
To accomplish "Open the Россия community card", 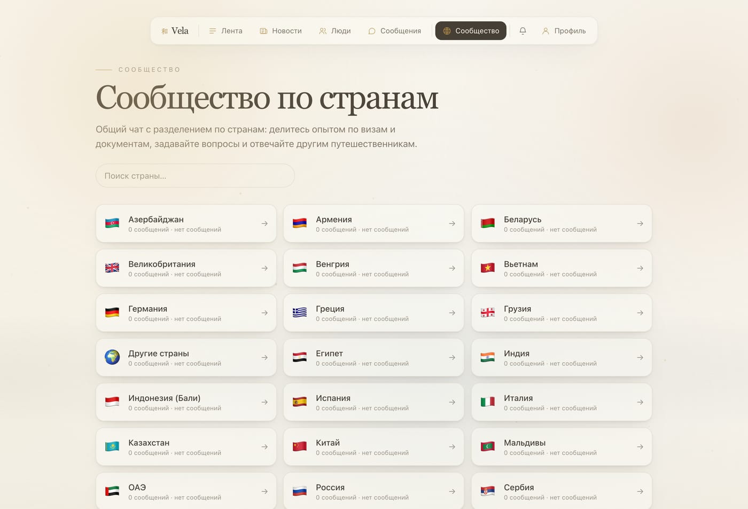I will [x=373, y=491].
